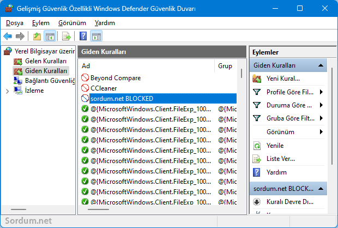Click the blue Help toolbar icon
This screenshot has width=338, height=228.
[83, 36]
